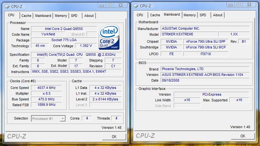Screen dimensions: 260x146
Task: Click the Specification field with Q9550 @ 2.83GHz
Action: [x=76, y=55]
